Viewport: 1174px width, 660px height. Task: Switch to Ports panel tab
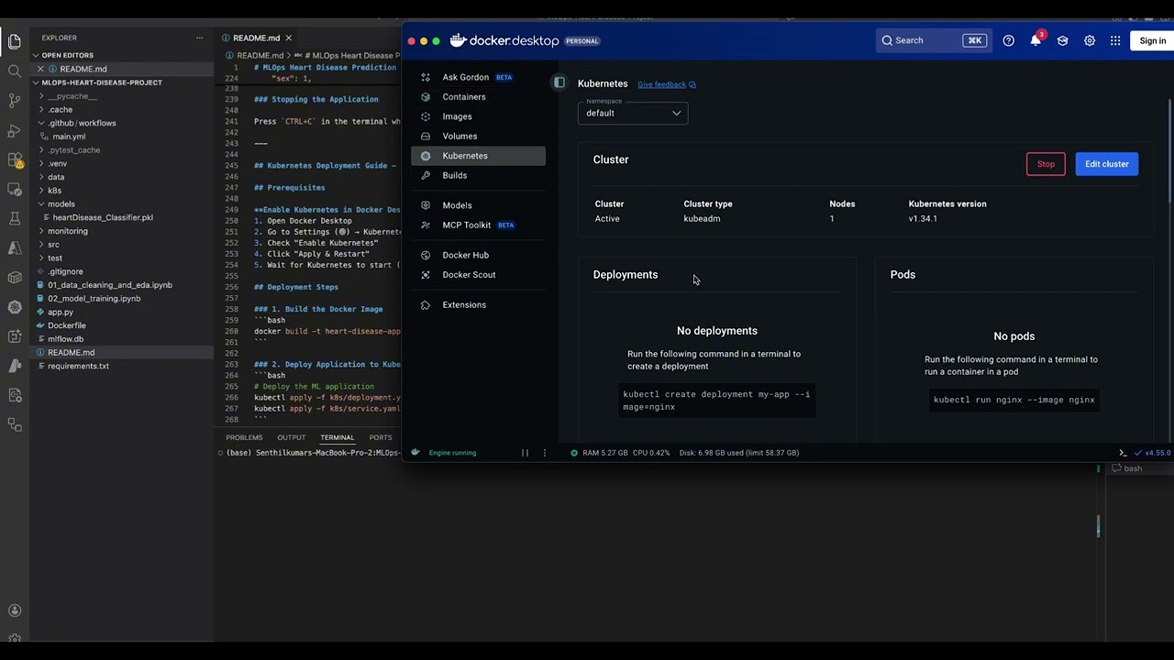pyautogui.click(x=380, y=437)
